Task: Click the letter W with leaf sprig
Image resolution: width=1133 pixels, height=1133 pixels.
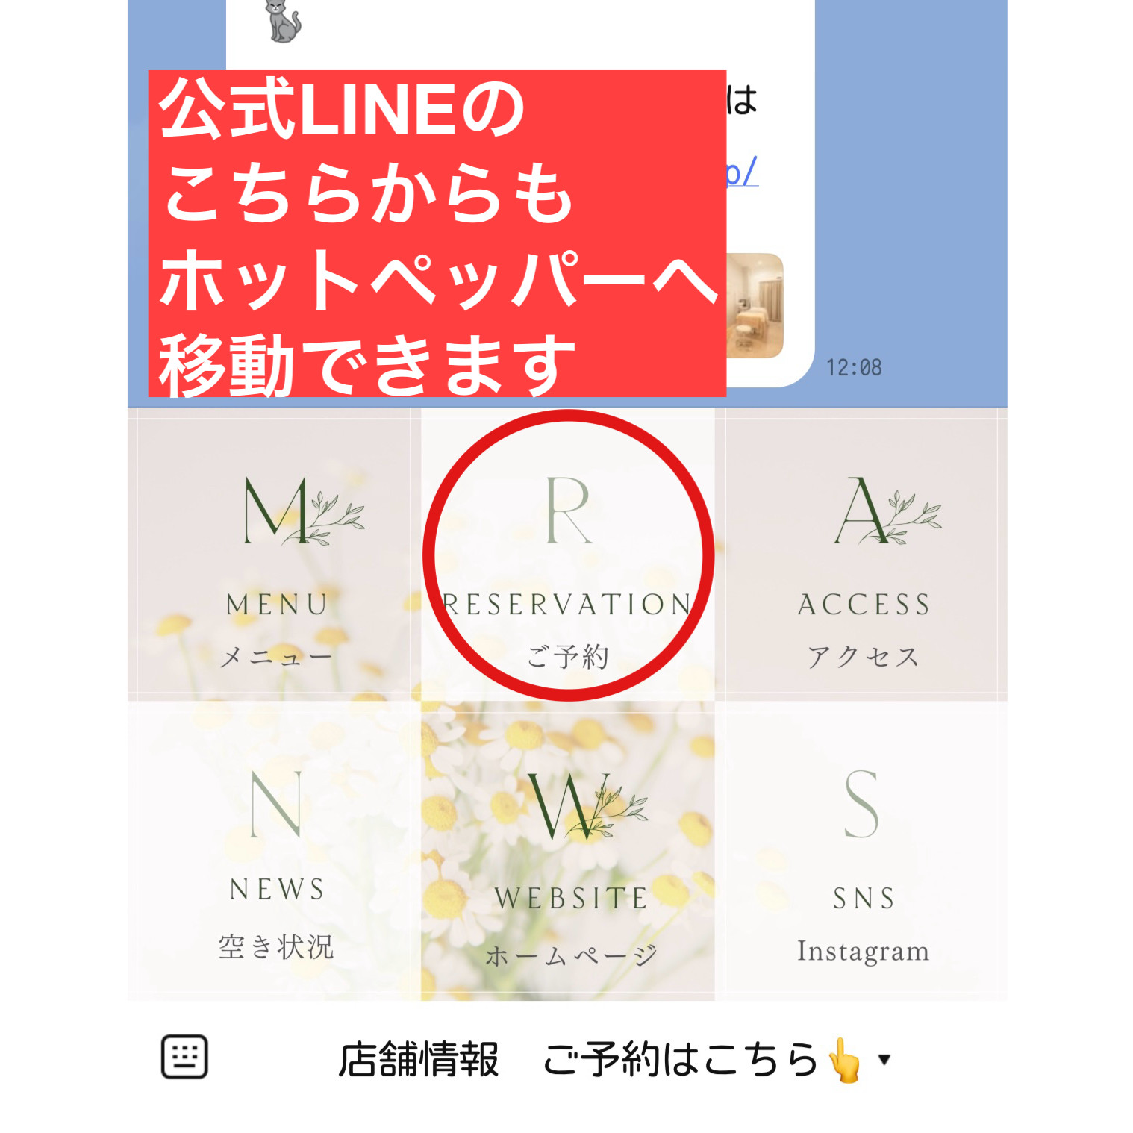Action: [x=588, y=806]
